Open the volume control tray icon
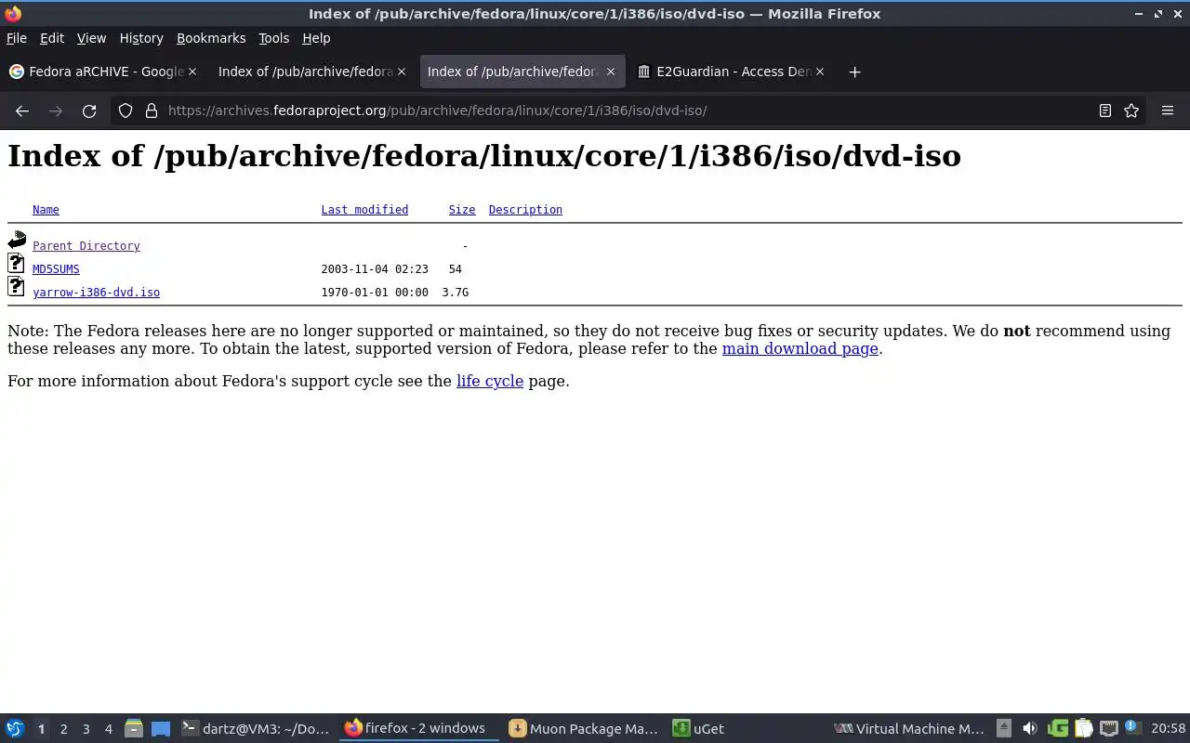 (x=1029, y=729)
